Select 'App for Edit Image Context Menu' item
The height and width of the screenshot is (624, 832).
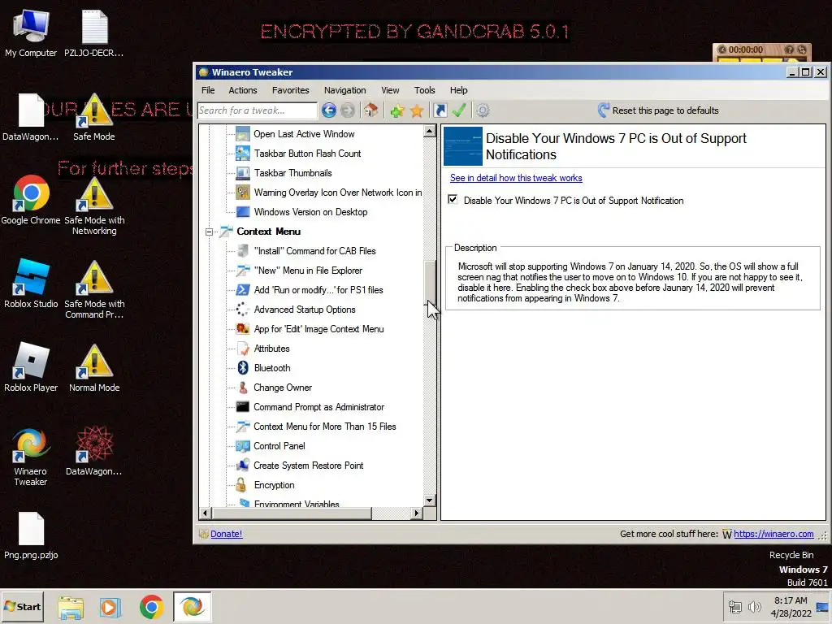318,329
